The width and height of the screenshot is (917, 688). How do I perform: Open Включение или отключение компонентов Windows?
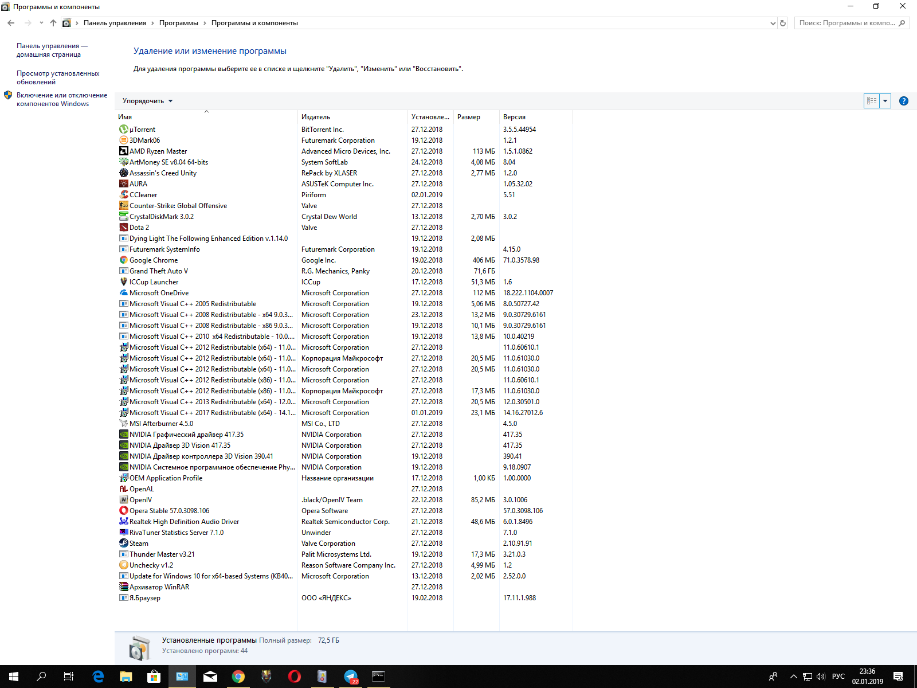point(62,99)
